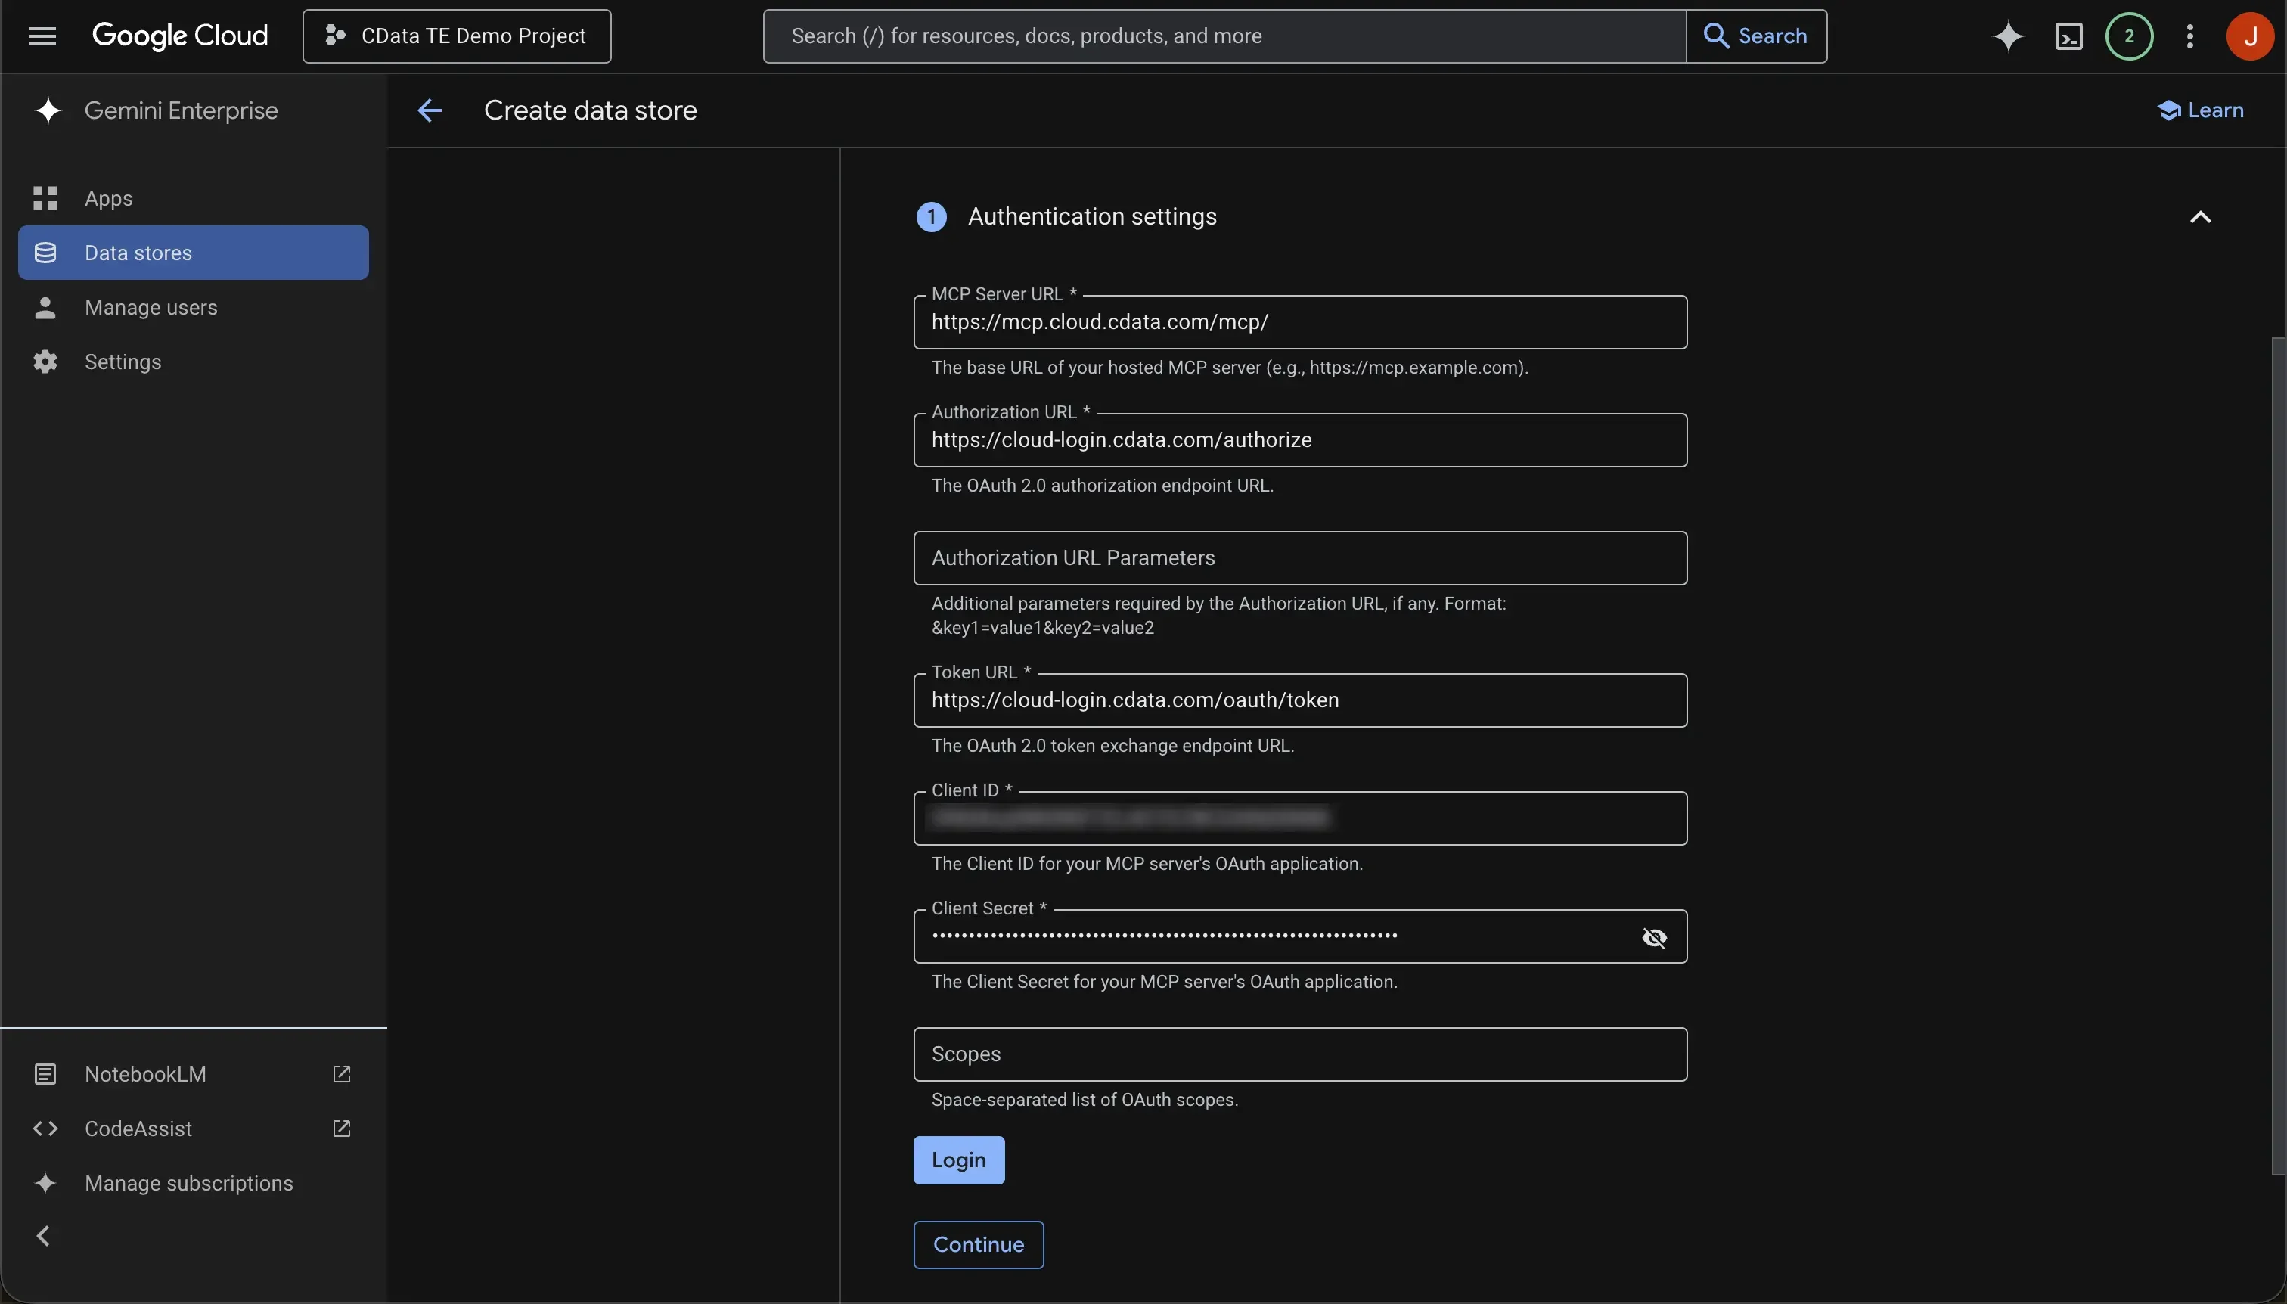2287x1304 pixels.
Task: Click the Authentication settings heading
Action: (1091, 217)
